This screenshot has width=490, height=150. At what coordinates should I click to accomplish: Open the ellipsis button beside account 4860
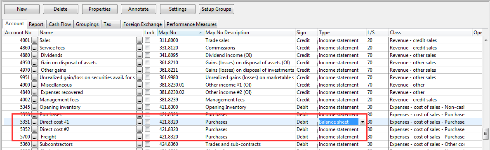35,48
